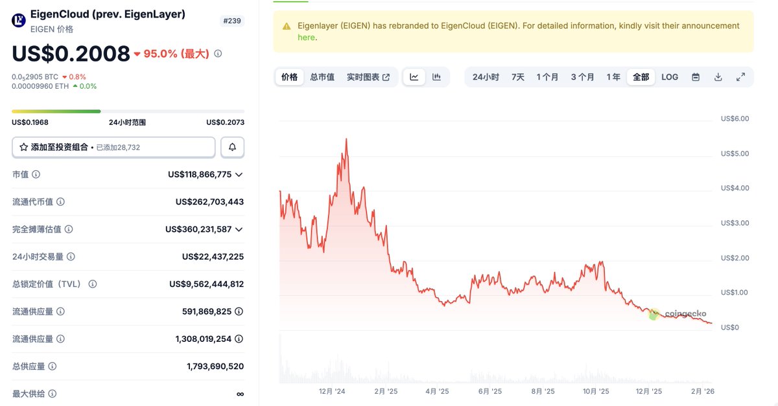The width and height of the screenshot is (778, 406).
Task: Switch to line chart view
Action: pyautogui.click(x=414, y=77)
